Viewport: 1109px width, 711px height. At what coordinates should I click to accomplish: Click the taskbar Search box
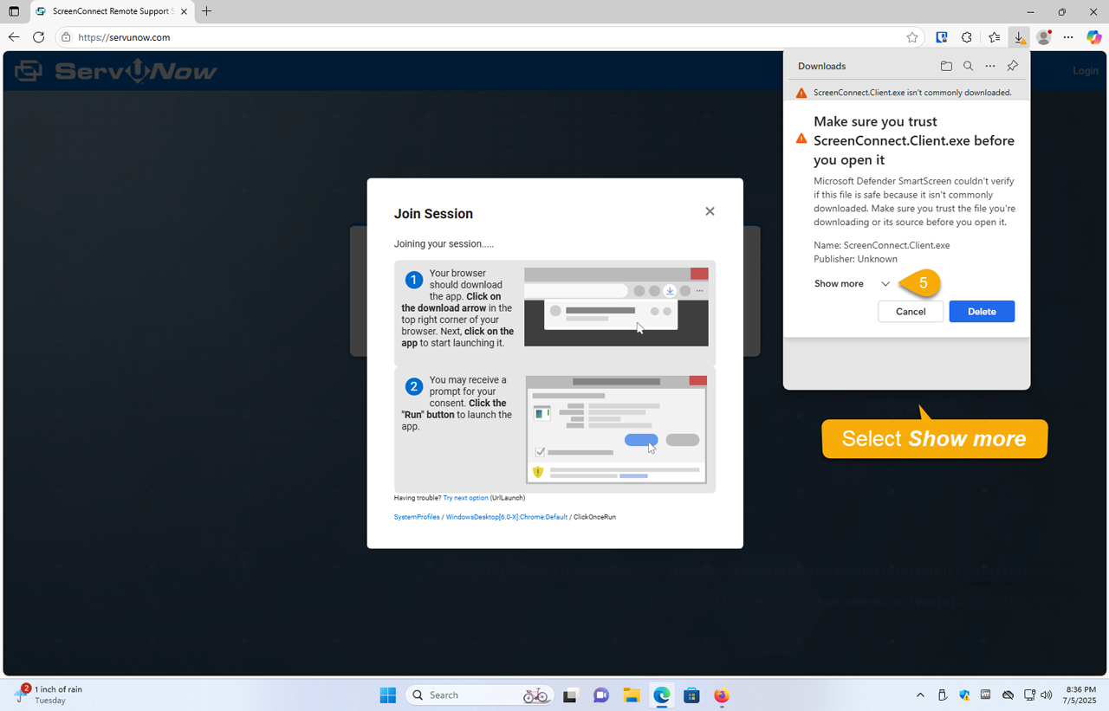click(479, 695)
